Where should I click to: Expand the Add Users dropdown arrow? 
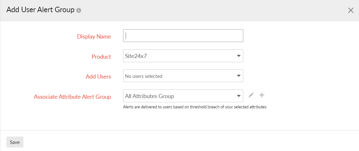pos(238,76)
